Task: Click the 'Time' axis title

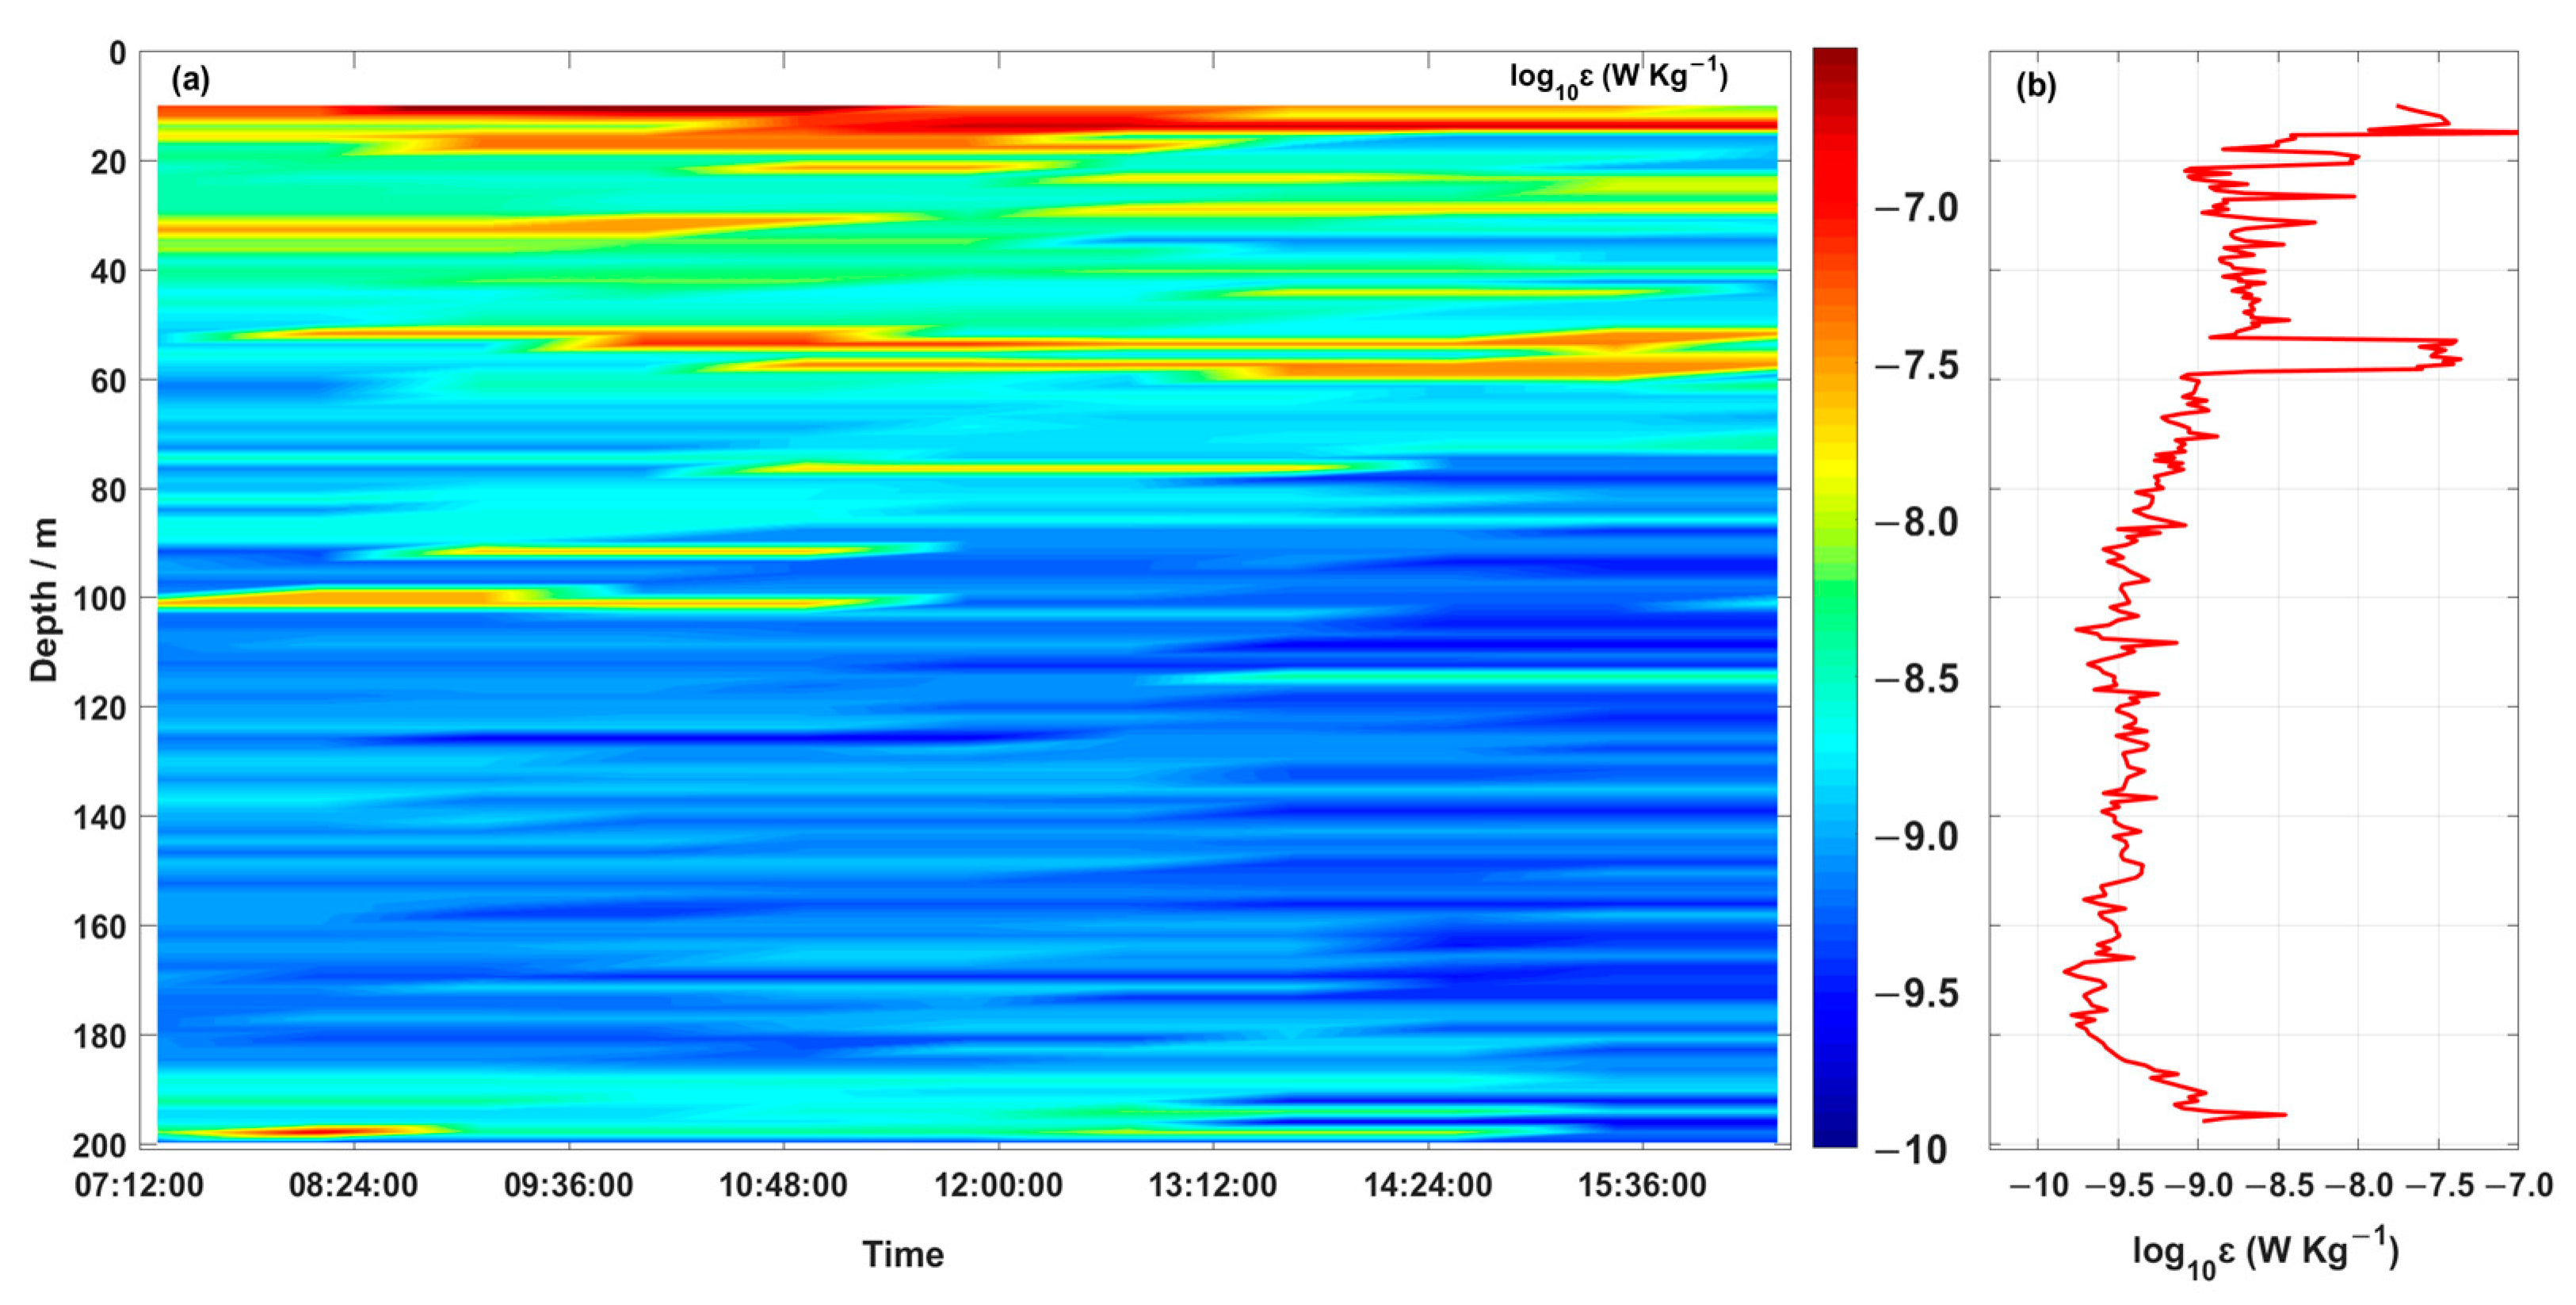Action: [903, 1255]
